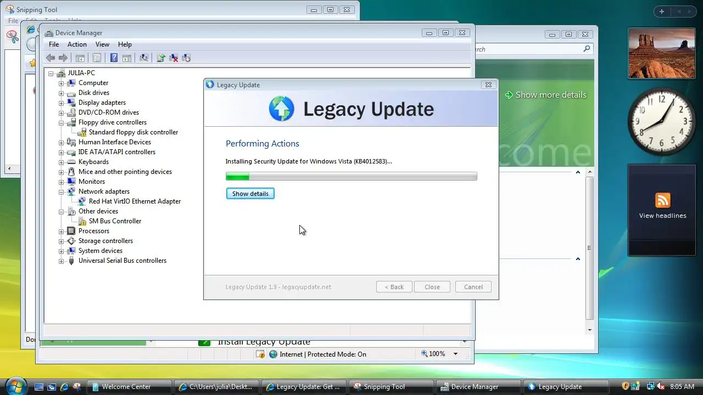Collapse the Floppy drive controllers node
Viewport: 703px width, 395px height.
[x=62, y=122]
